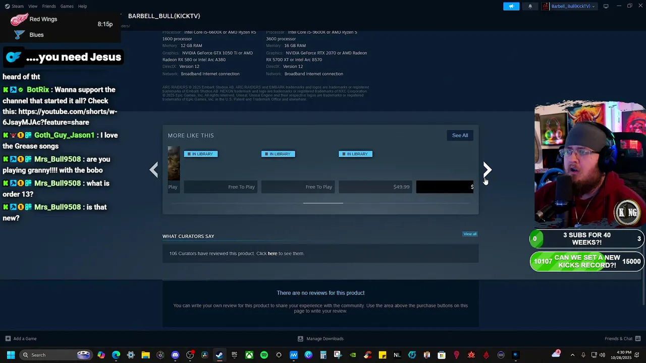Screen dimensions: 646x363
Task: Open the Help menu
Action: coord(82,6)
